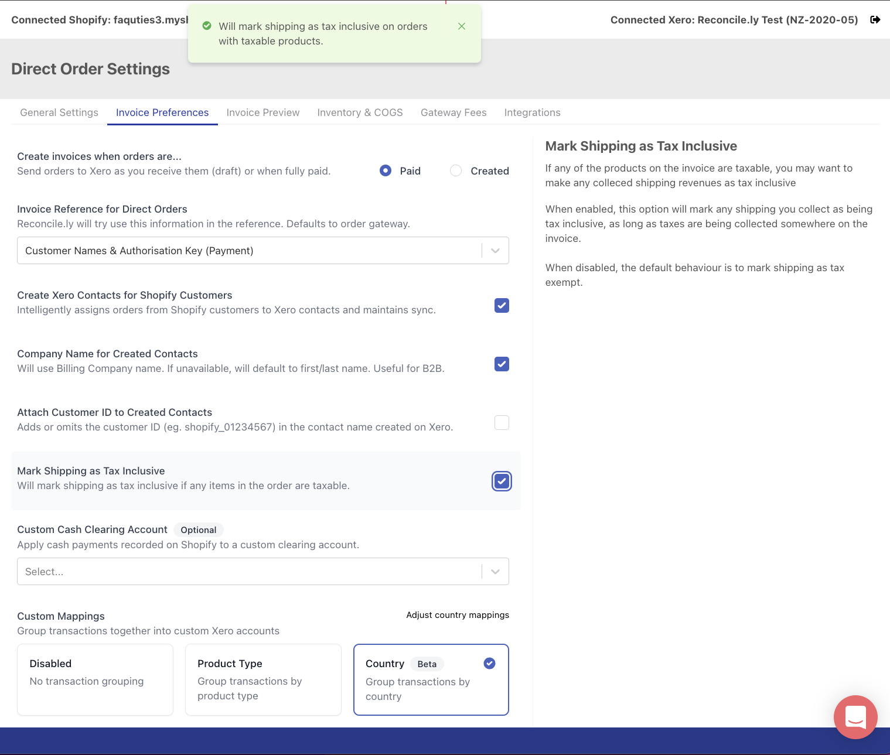This screenshot has width=890, height=755.
Task: Click Adjust country mappings
Action: (457, 615)
